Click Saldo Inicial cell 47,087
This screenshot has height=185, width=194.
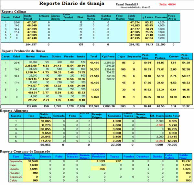(x=32, y=22)
